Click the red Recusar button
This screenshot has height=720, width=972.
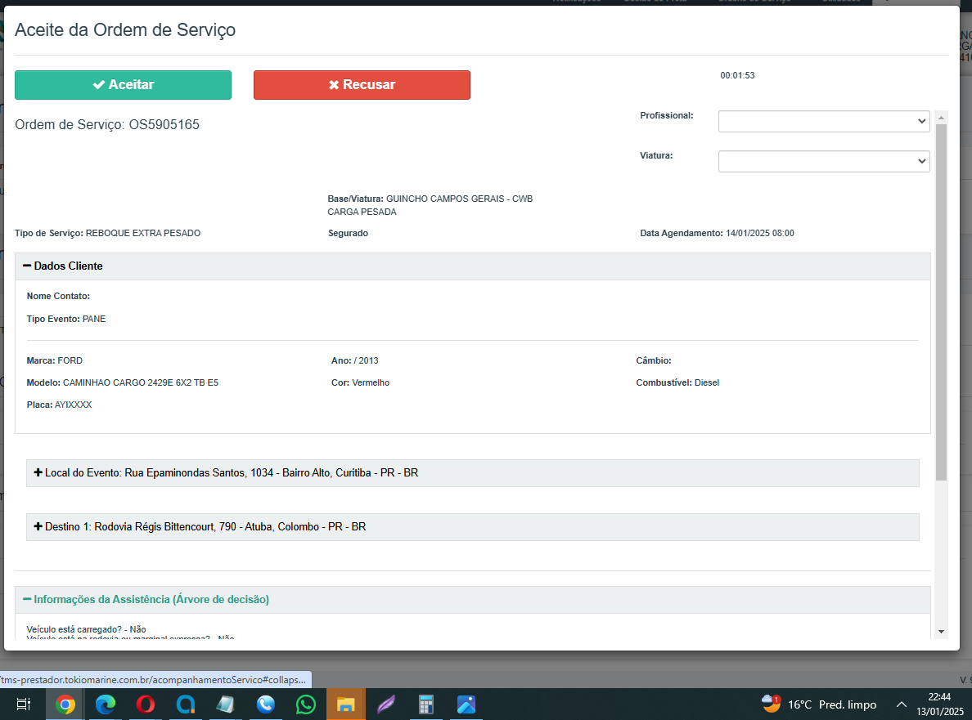[362, 85]
